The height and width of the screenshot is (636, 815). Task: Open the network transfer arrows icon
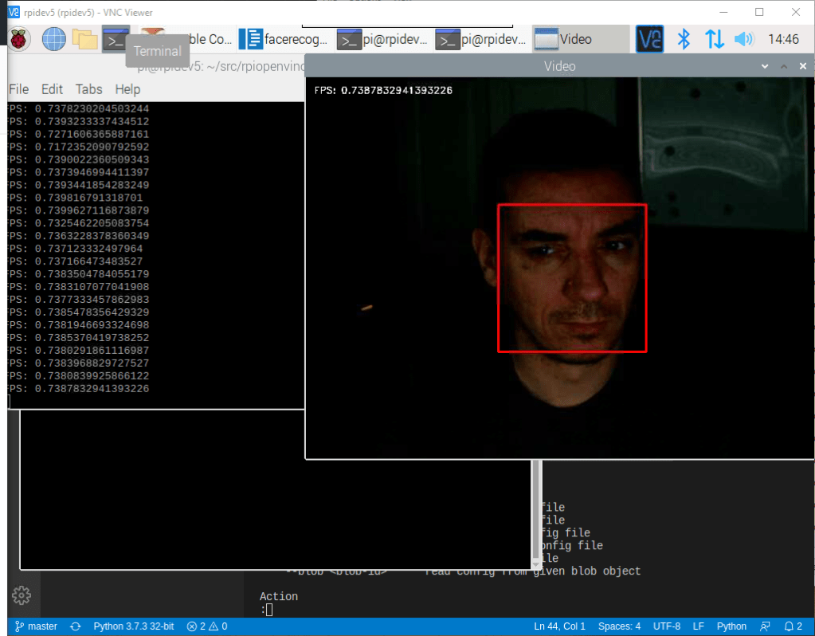pos(714,39)
